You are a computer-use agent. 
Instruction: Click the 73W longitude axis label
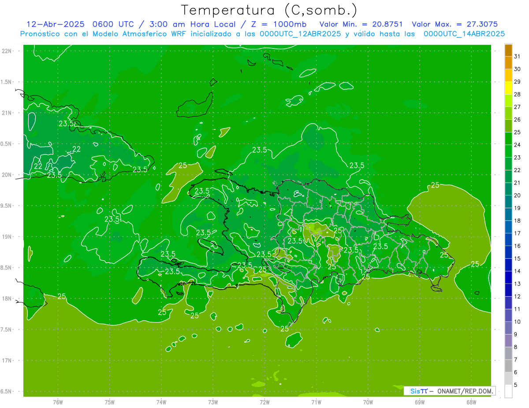pos(212,402)
